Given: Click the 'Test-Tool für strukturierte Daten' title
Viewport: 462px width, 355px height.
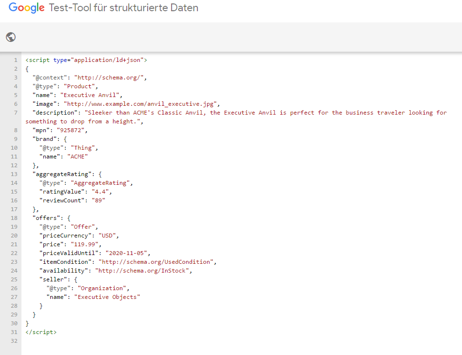Looking at the screenshot, I should click(123, 8).
